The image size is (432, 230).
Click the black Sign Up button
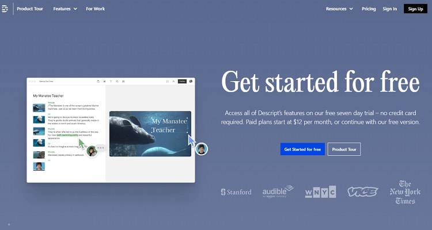(415, 9)
